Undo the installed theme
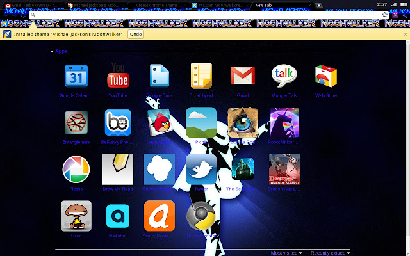 pos(136,34)
